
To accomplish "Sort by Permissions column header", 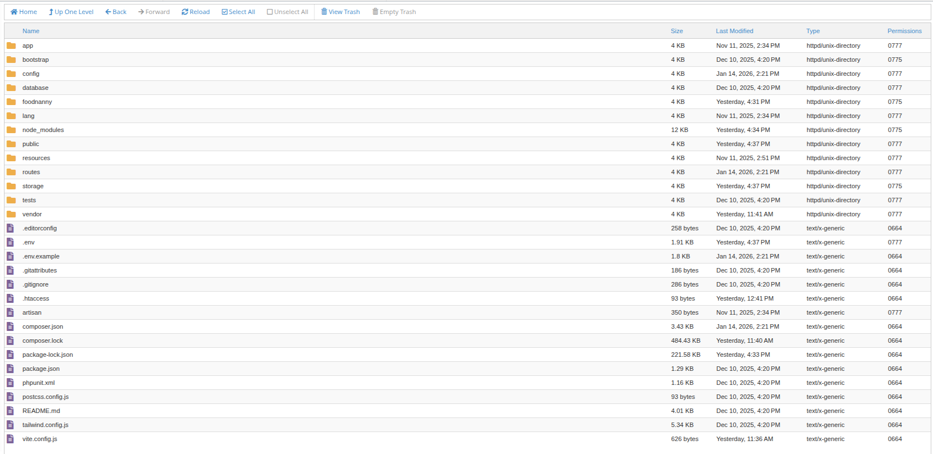I will click(x=904, y=31).
